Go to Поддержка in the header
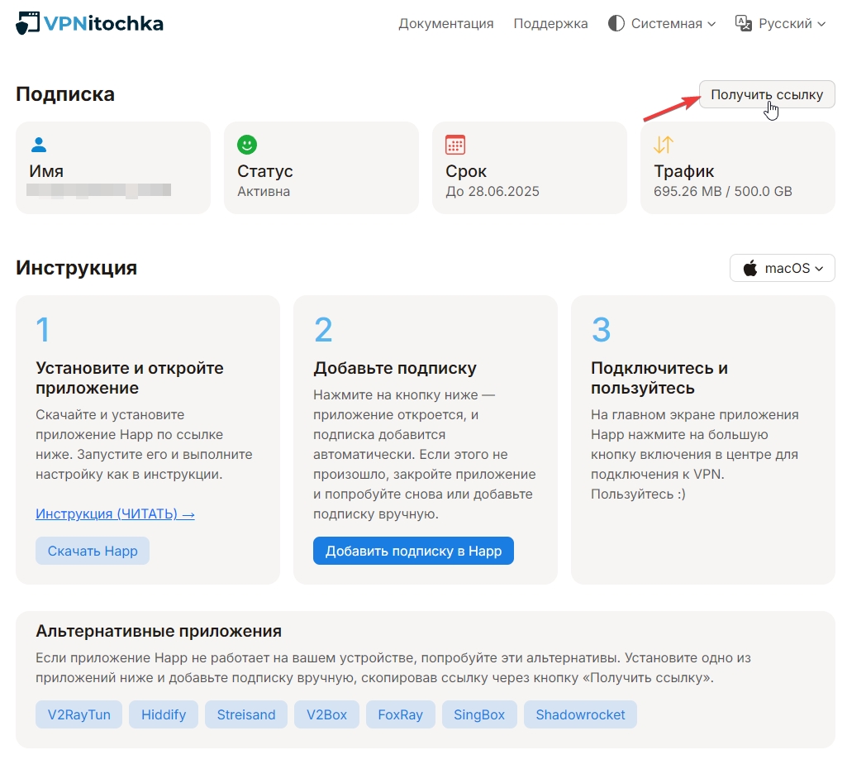 (x=550, y=24)
